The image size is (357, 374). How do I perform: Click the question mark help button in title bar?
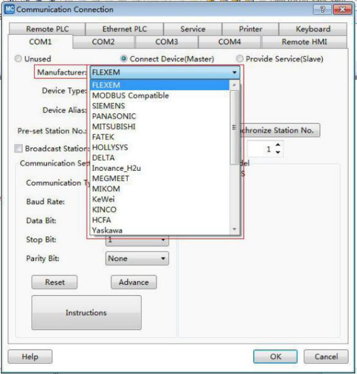(322, 9)
